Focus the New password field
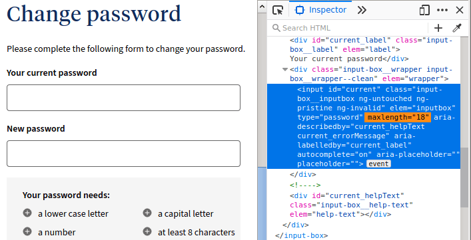This screenshot has height=240, width=471. 123,154
